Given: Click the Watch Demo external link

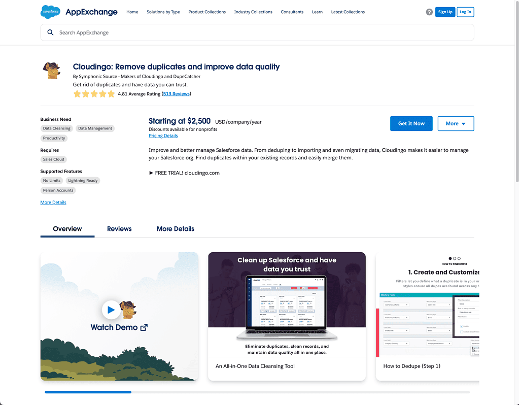Looking at the screenshot, I should [x=119, y=327].
